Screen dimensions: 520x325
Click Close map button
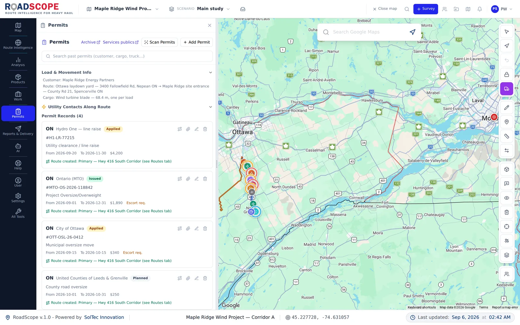pyautogui.click(x=385, y=9)
